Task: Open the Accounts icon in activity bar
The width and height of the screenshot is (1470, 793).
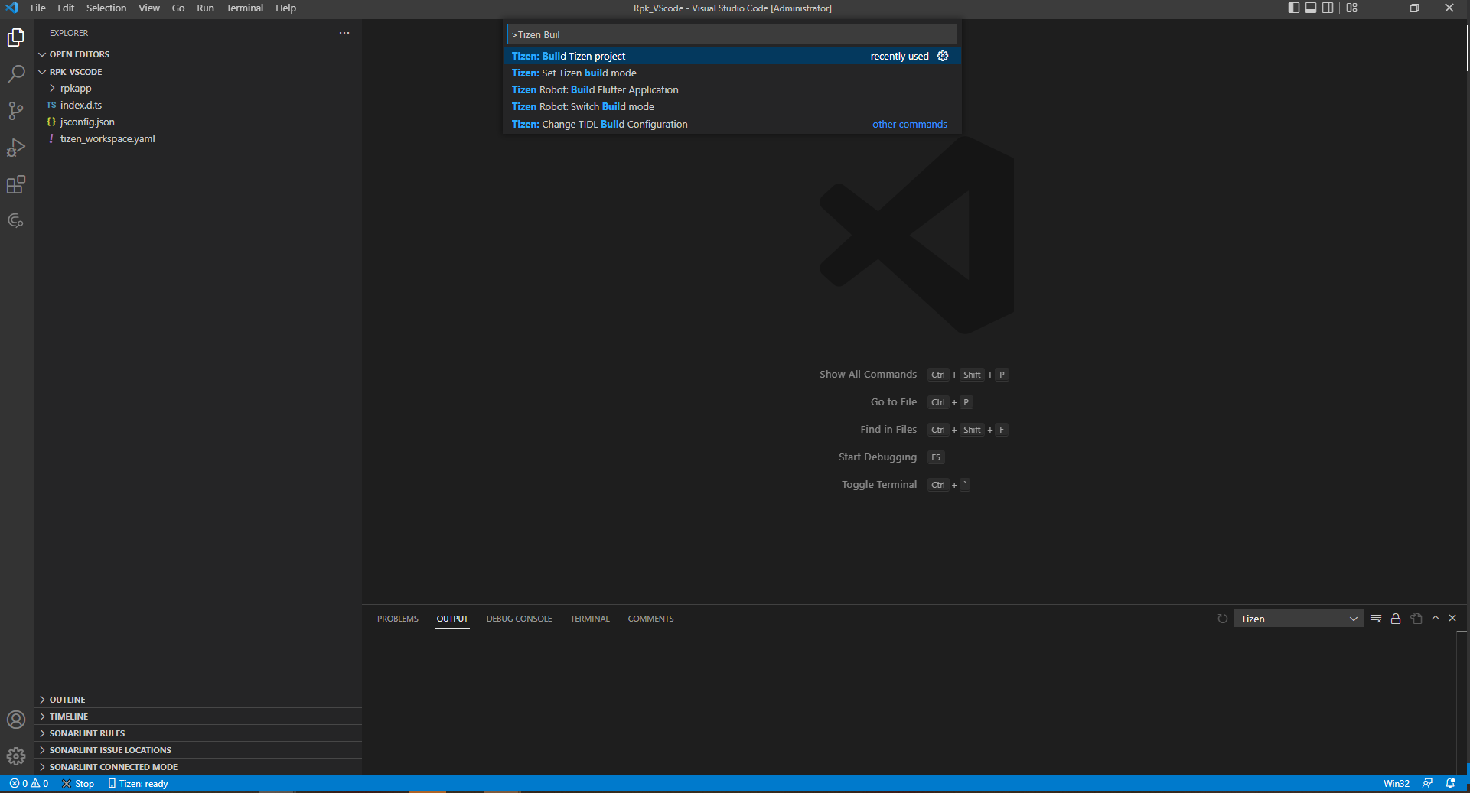Action: pyautogui.click(x=16, y=720)
